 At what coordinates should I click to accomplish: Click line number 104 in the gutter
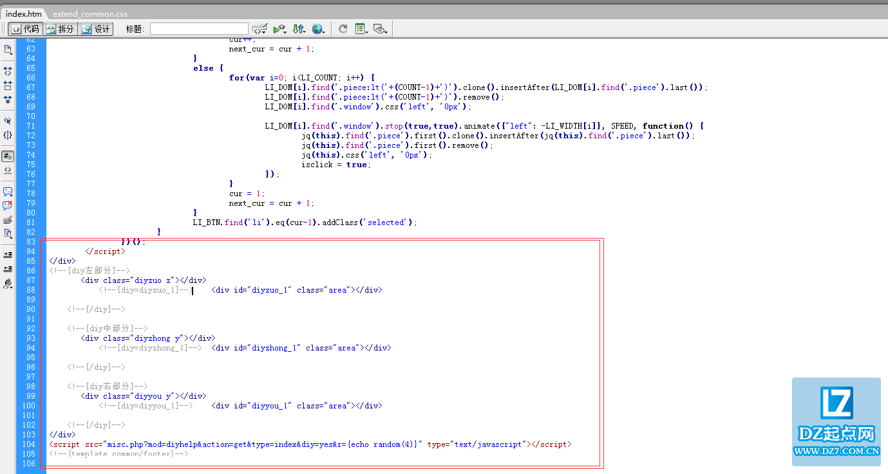click(x=28, y=444)
